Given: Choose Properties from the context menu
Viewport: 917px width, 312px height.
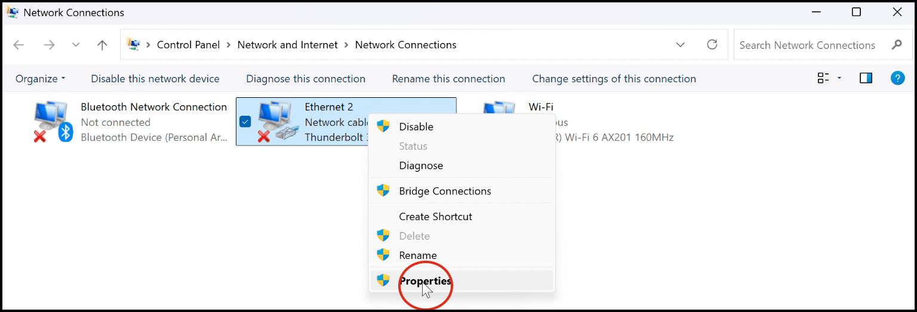Looking at the screenshot, I should pyautogui.click(x=425, y=281).
